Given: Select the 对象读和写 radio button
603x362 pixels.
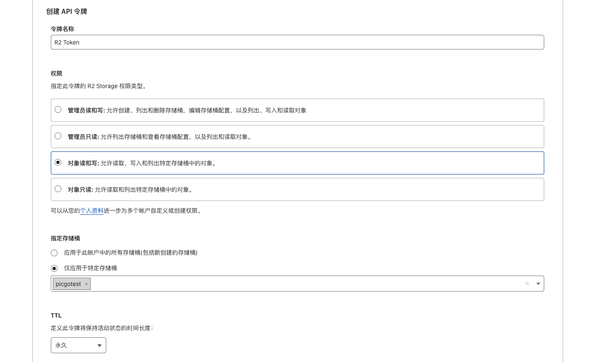Looking at the screenshot, I should click(x=58, y=163).
